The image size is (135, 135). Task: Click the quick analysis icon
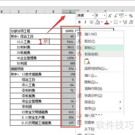pyautogui.click(x=79, y=95)
